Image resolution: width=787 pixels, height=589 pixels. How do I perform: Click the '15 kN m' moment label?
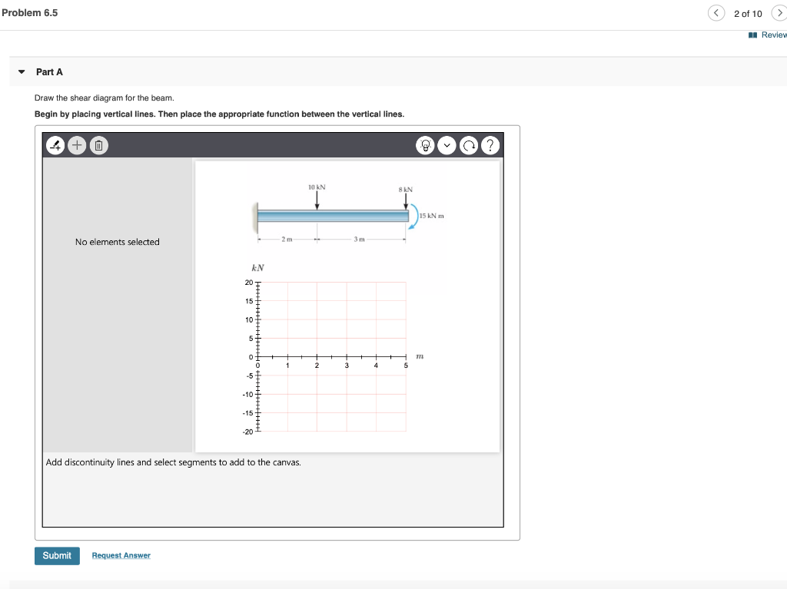432,216
